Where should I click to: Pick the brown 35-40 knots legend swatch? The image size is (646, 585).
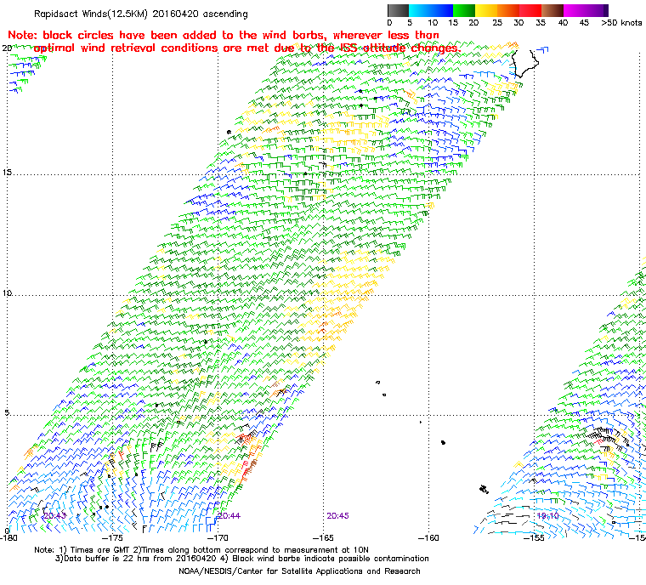(552, 10)
